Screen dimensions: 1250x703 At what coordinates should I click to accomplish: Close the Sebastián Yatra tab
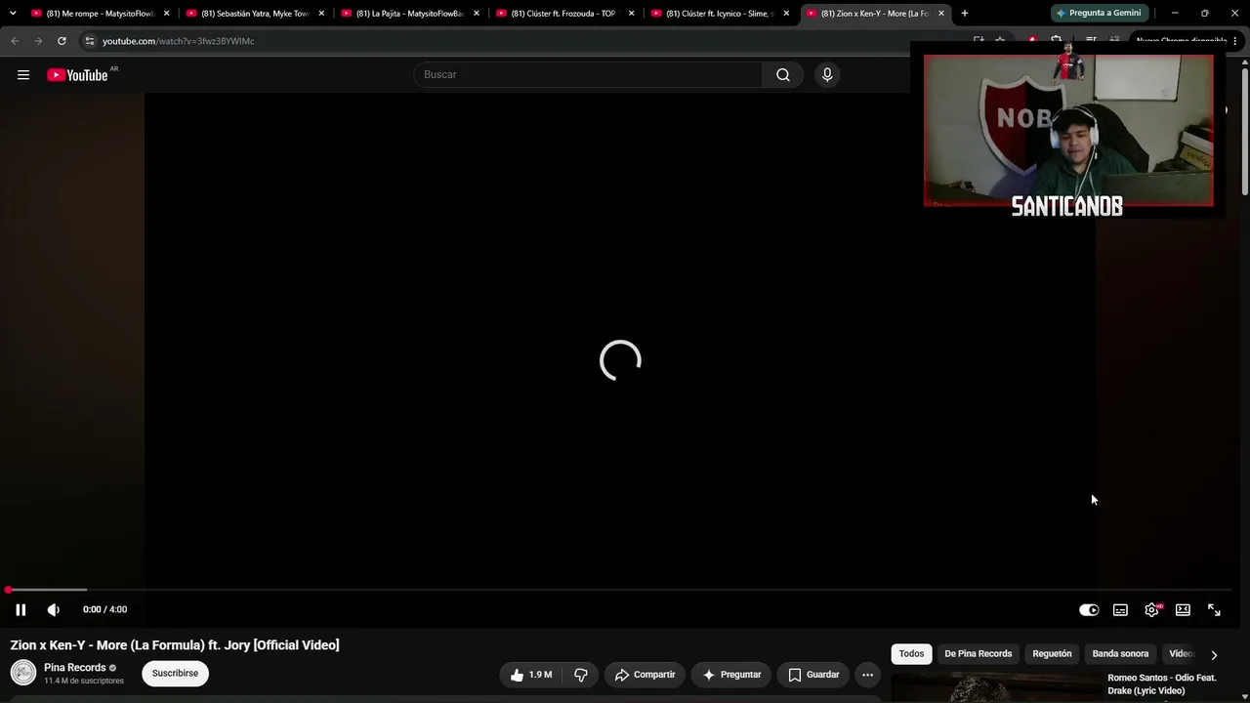point(321,14)
